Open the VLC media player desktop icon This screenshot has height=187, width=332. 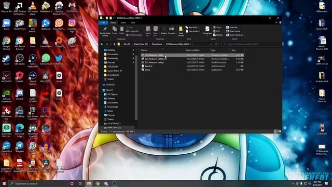(x=33, y=8)
